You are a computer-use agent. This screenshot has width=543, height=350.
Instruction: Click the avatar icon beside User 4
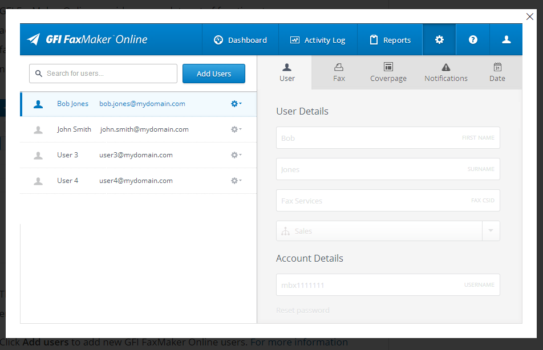pos(38,181)
